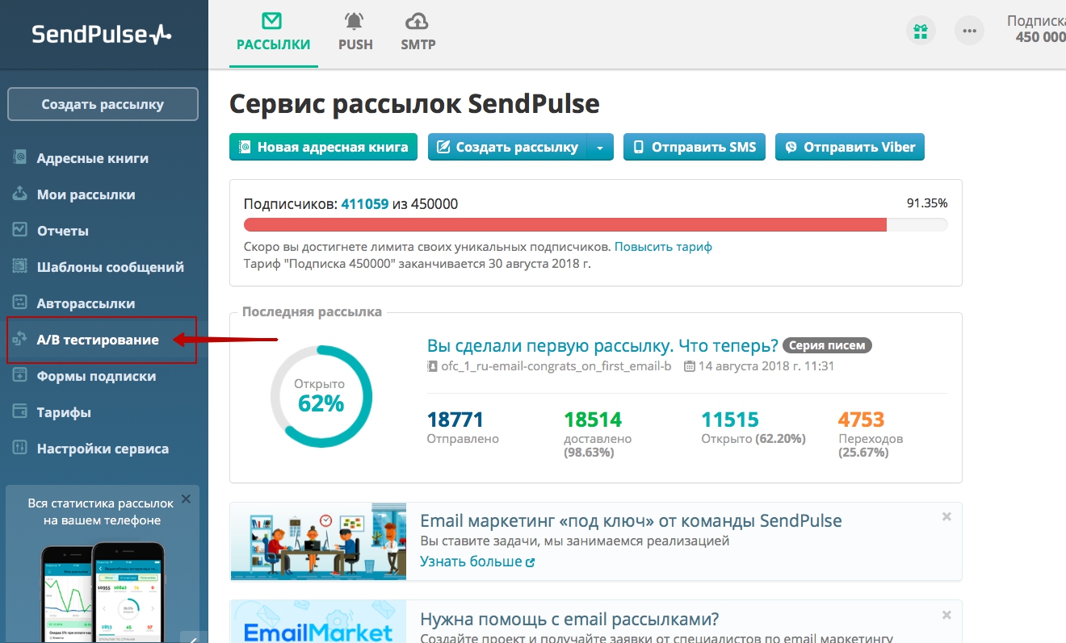Viewport: 1066px width, 643px height.
Task: Expand the Создать рассылку dropdown arrow
Action: pos(600,147)
